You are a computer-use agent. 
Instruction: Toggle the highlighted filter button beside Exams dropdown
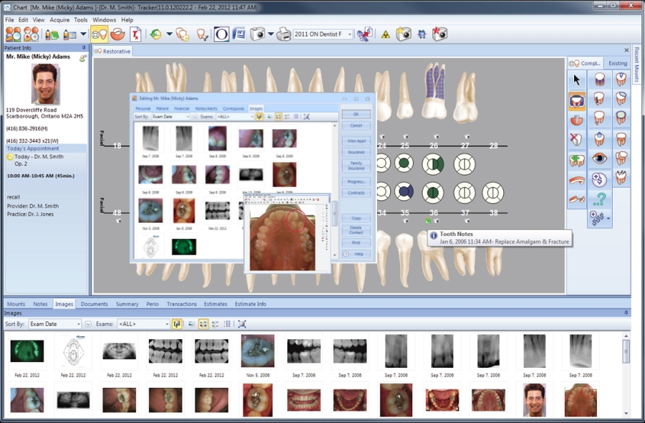(177, 324)
